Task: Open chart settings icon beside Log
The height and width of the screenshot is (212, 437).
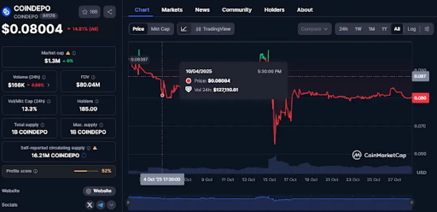Action: point(426,29)
